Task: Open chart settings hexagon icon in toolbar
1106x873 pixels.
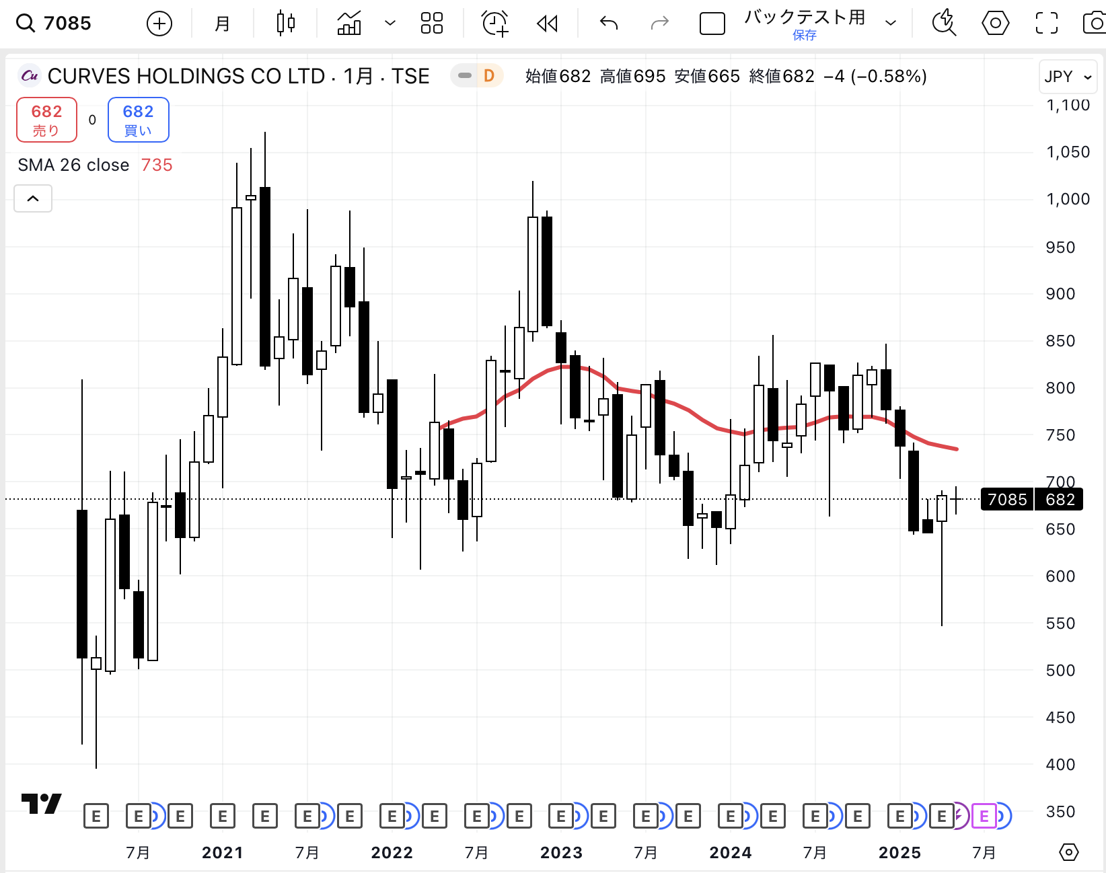Action: pyautogui.click(x=996, y=24)
